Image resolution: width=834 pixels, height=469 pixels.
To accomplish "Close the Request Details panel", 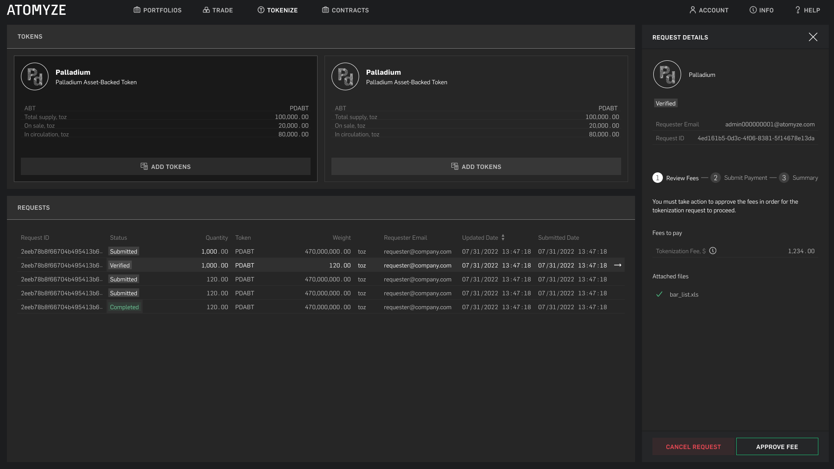I will click(813, 37).
